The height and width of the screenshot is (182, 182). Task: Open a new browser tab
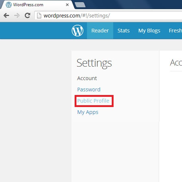(x=80, y=5)
